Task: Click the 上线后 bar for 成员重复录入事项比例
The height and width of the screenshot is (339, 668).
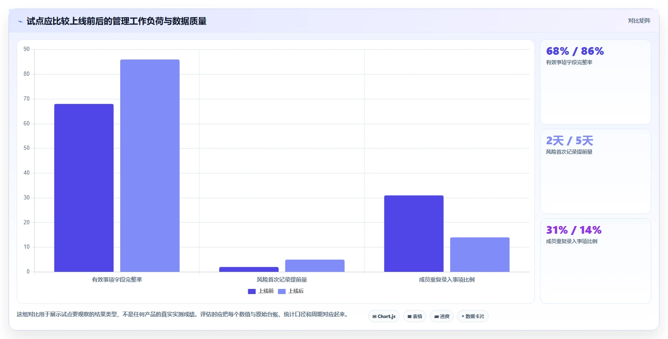Action: (x=480, y=255)
